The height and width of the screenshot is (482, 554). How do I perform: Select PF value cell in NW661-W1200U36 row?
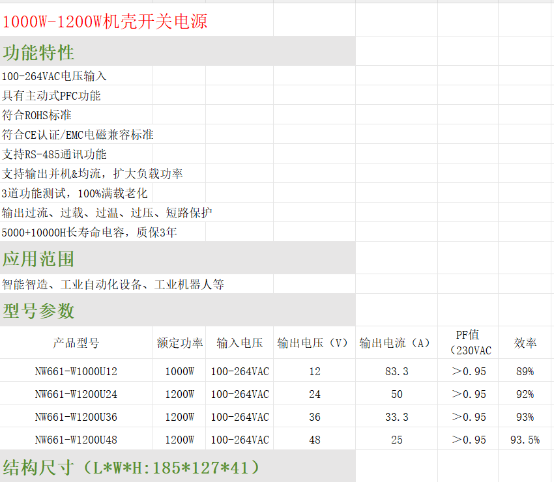[x=469, y=417]
